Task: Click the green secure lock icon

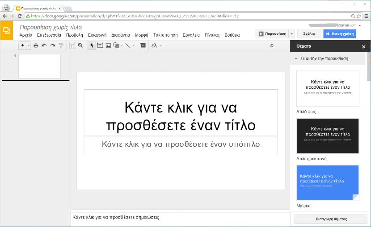Action: 28,16
